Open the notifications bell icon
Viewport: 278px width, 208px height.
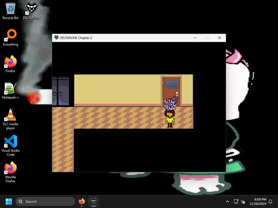270,201
